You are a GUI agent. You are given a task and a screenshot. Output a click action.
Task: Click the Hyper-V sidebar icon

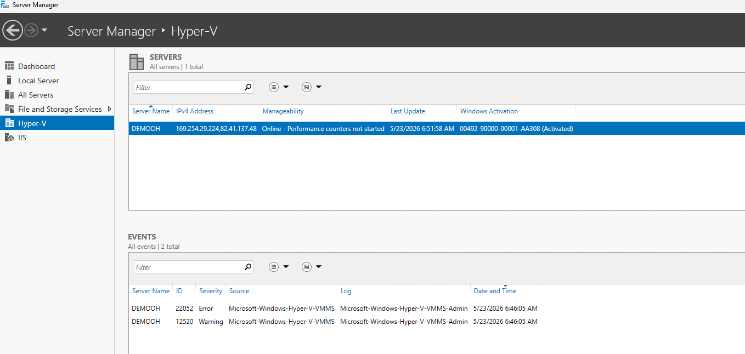pos(9,123)
